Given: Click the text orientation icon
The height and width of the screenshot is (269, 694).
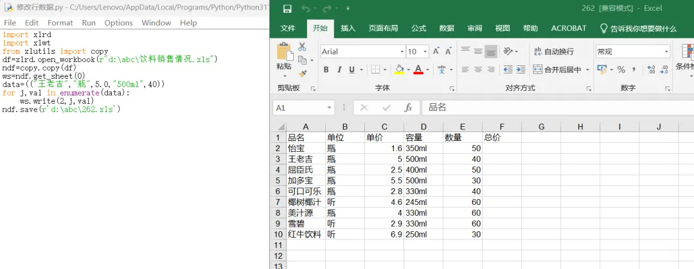Looking at the screenshot, I should pyautogui.click(x=508, y=52).
